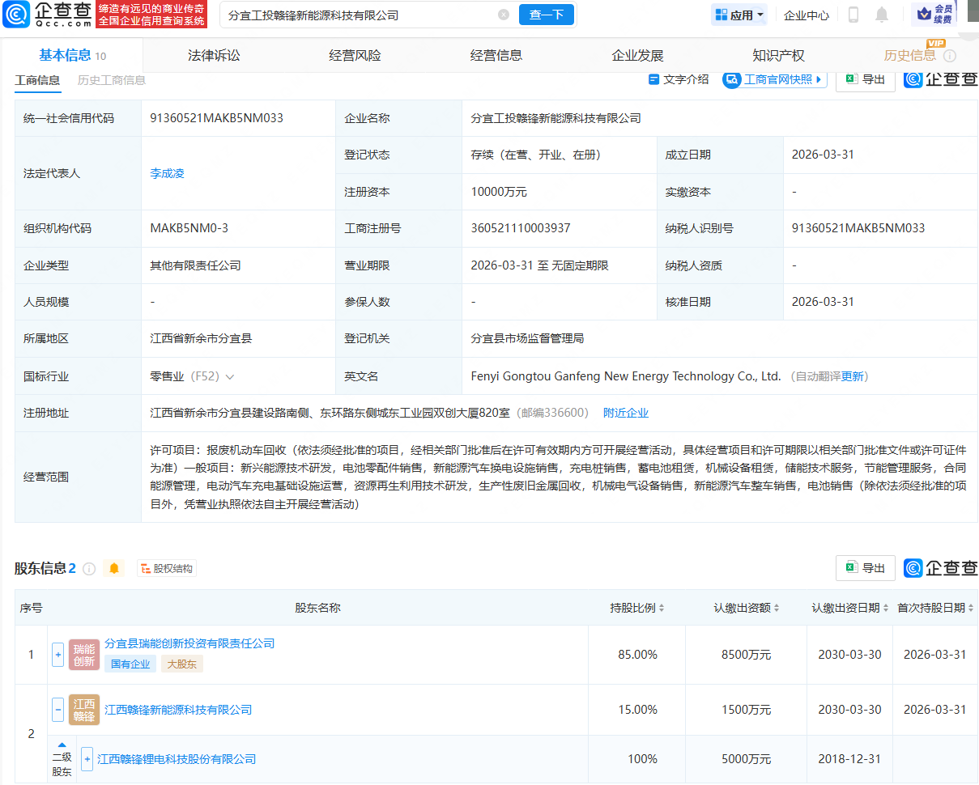
Task: Select the 历史工商信息 subtab
Action: point(112,80)
